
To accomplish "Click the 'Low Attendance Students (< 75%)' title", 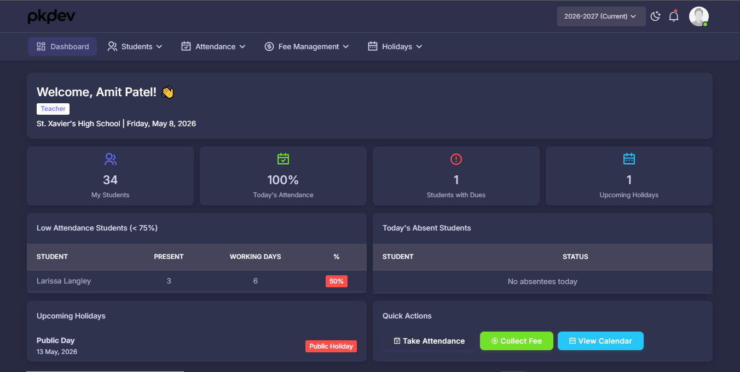I will [97, 228].
